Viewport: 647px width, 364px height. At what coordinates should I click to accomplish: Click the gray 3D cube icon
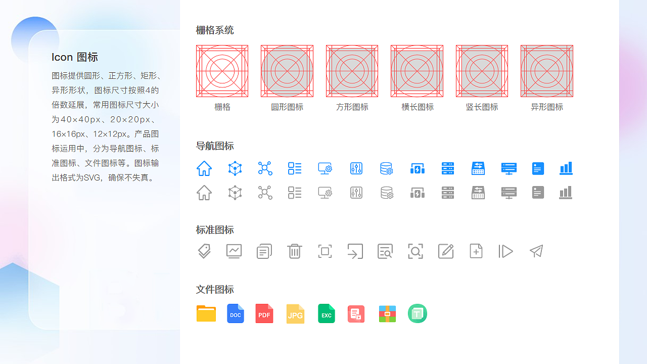click(235, 193)
